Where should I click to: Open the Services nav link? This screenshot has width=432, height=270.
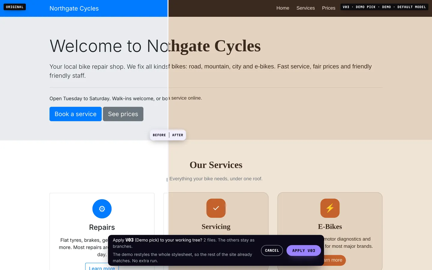pos(306,8)
